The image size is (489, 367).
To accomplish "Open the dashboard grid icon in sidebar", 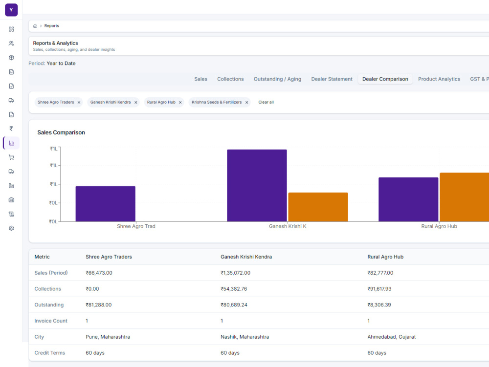I will 11,29.
